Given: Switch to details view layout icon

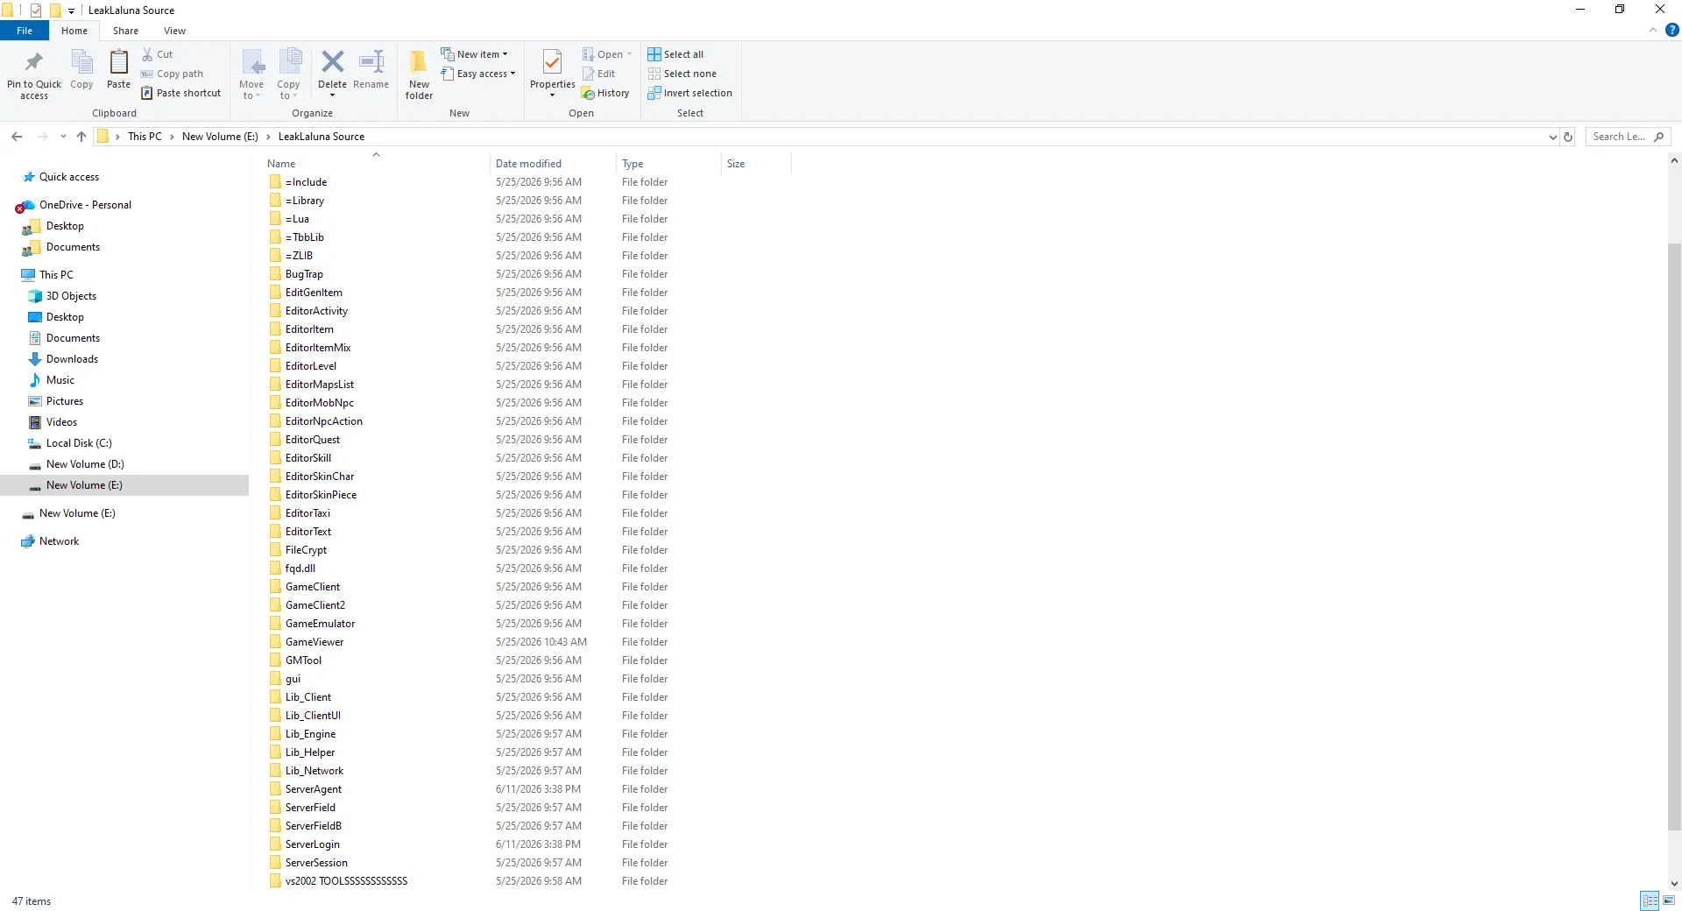Looking at the screenshot, I should pyautogui.click(x=1650, y=900).
